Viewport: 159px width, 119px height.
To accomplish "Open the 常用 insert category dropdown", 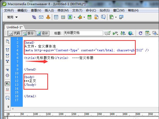I will (x=12, y=17).
